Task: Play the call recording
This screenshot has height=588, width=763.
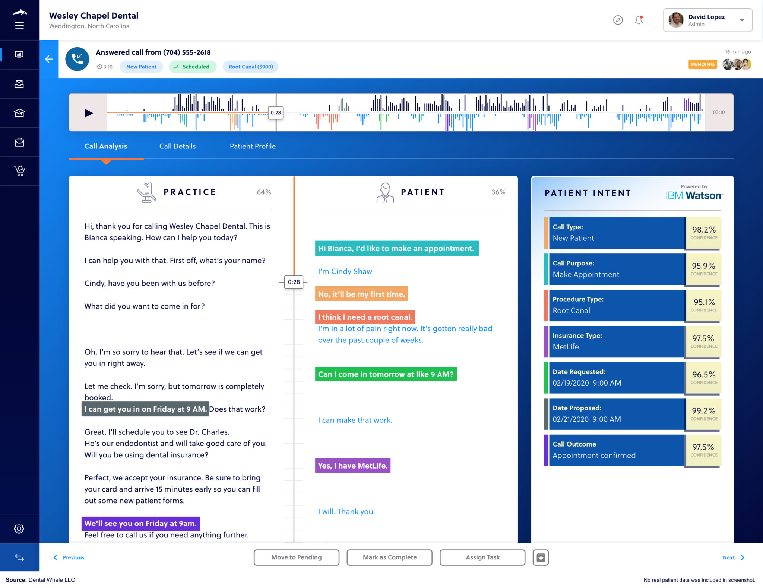Action: [88, 113]
